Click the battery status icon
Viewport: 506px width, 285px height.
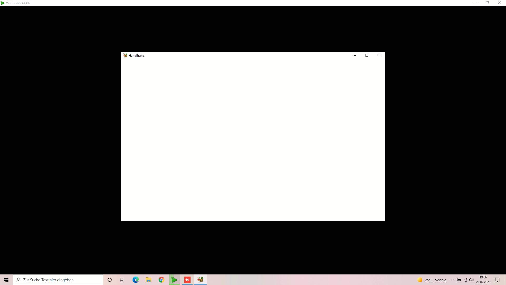tap(459, 280)
